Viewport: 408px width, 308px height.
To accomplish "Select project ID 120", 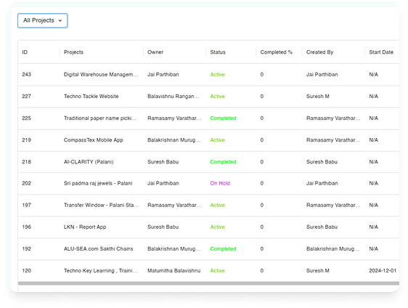I will click(27, 271).
